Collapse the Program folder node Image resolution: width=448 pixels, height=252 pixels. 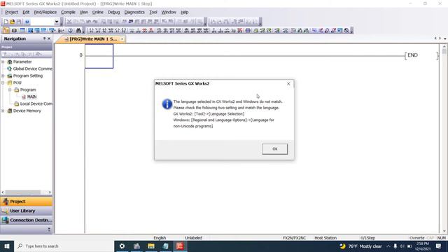(10, 90)
